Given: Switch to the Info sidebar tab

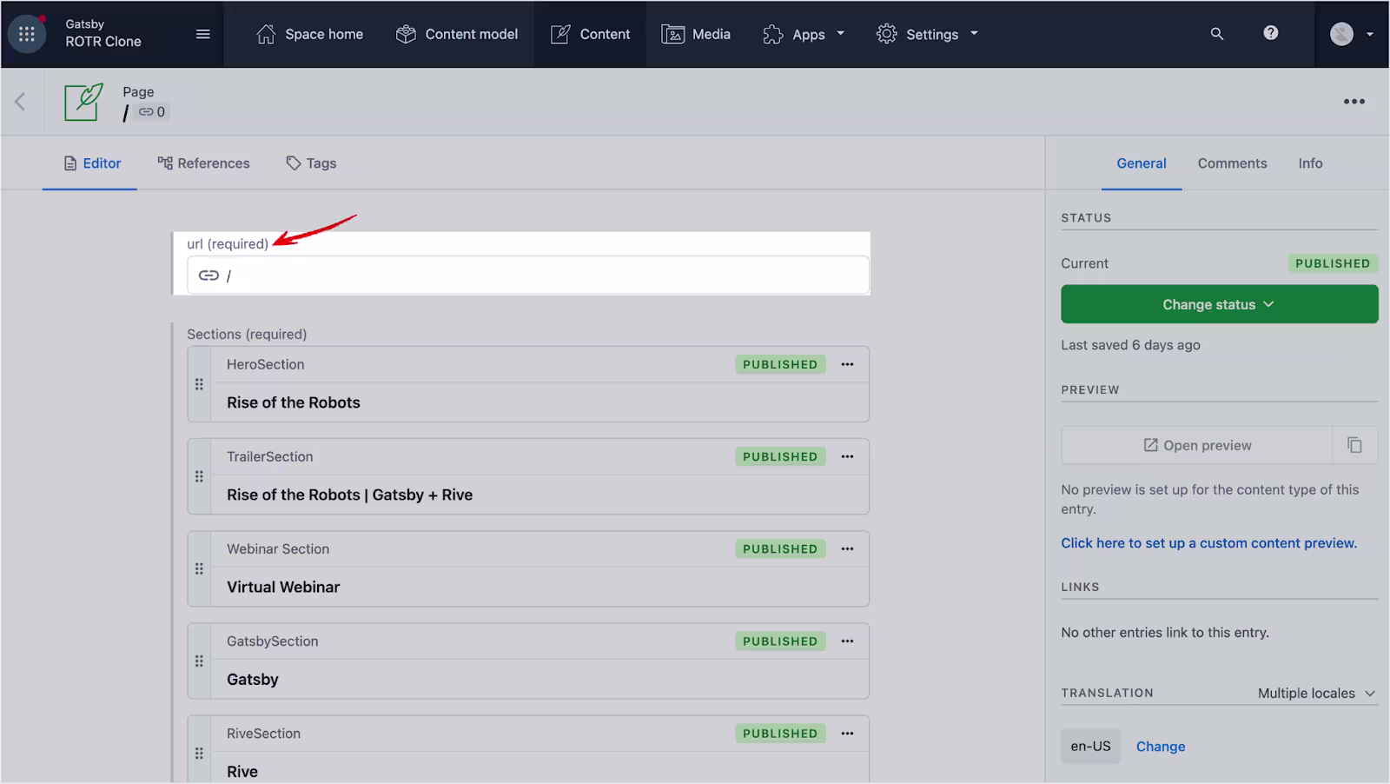Looking at the screenshot, I should [x=1310, y=163].
